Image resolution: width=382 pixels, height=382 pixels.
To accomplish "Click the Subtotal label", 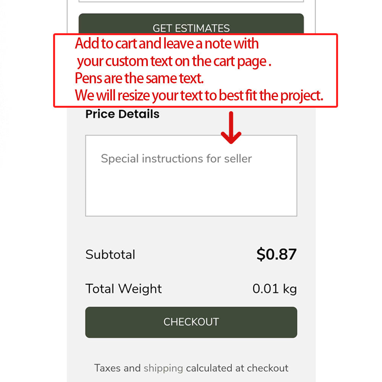I will pos(110,254).
